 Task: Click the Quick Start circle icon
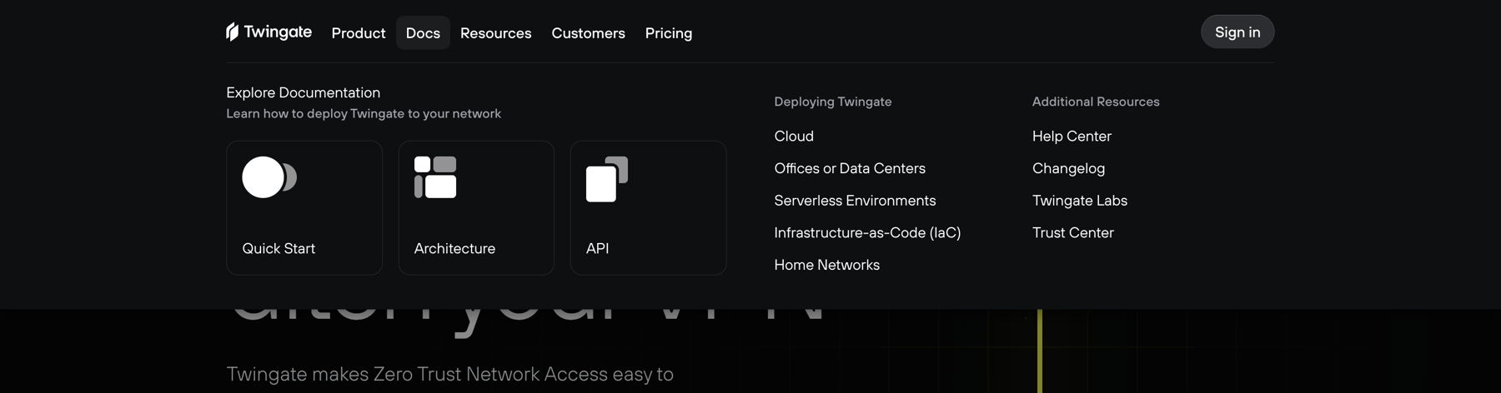tap(269, 177)
